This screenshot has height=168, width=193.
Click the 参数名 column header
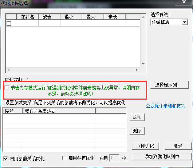(x=27, y=17)
